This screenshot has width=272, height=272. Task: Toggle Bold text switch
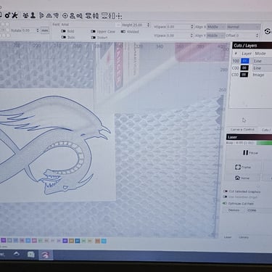pyautogui.click(x=63, y=31)
